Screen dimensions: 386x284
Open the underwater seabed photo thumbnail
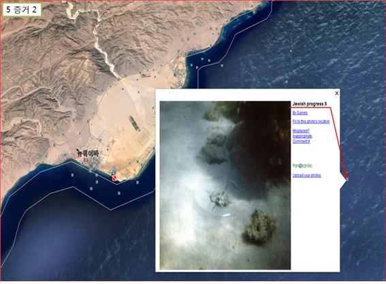point(225,185)
